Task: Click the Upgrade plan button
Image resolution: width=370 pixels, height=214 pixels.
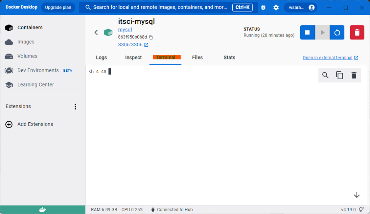Action: click(x=58, y=8)
